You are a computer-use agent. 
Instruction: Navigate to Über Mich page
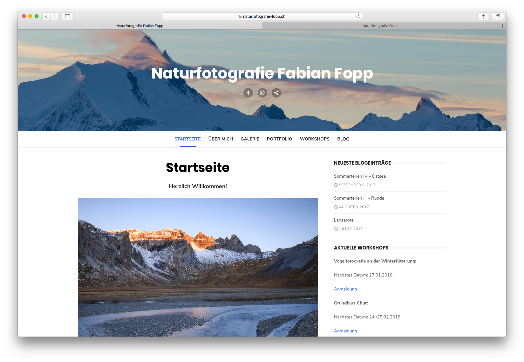(221, 139)
